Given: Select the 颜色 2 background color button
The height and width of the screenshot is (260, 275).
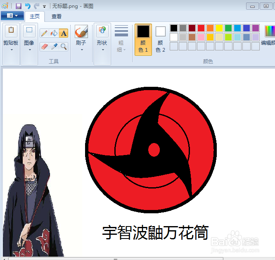Looking at the screenshot, I should (160, 40).
